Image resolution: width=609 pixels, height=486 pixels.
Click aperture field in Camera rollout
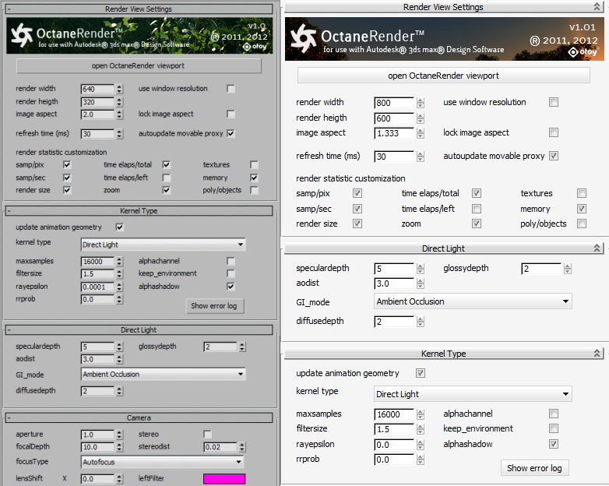point(98,435)
